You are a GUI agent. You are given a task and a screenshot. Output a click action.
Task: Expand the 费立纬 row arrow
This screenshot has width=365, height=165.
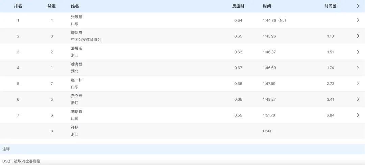358,99
